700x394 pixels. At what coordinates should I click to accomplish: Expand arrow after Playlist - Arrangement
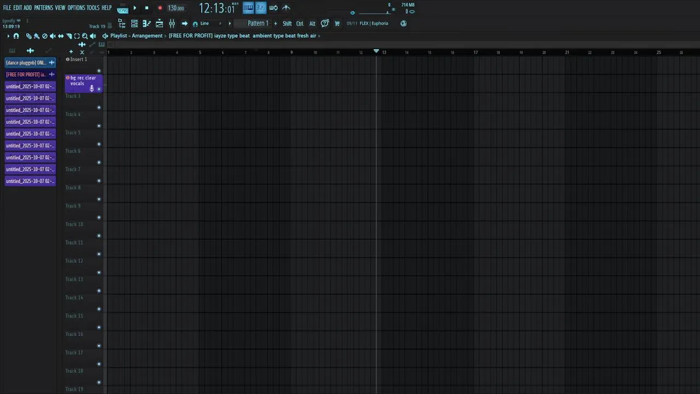(x=166, y=36)
